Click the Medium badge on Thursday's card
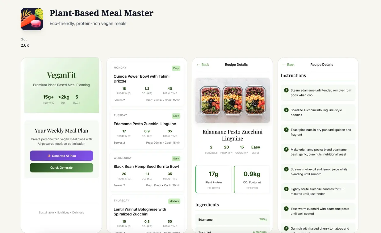 pyautogui.click(x=174, y=201)
